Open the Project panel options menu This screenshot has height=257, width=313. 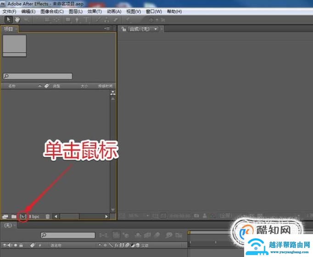coord(107,28)
